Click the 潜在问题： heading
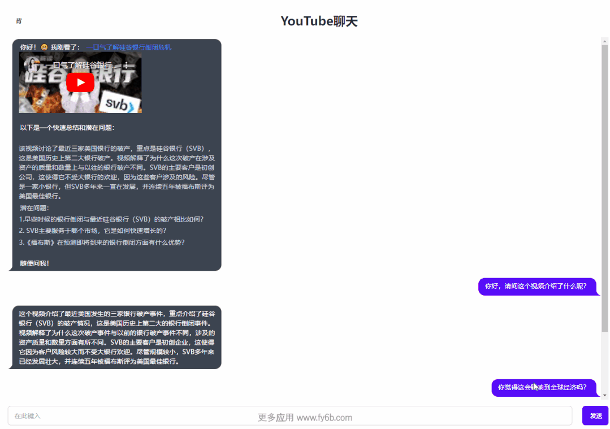Image resolution: width=610 pixels, height=429 pixels. [x=34, y=208]
